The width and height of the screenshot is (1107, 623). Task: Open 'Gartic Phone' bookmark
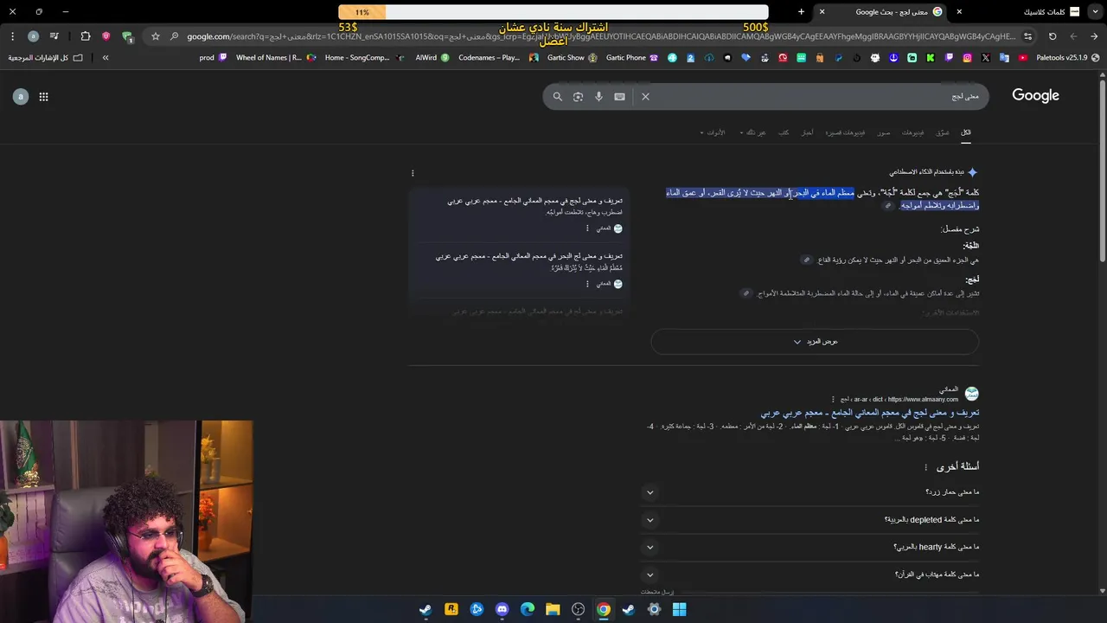pyautogui.click(x=632, y=58)
